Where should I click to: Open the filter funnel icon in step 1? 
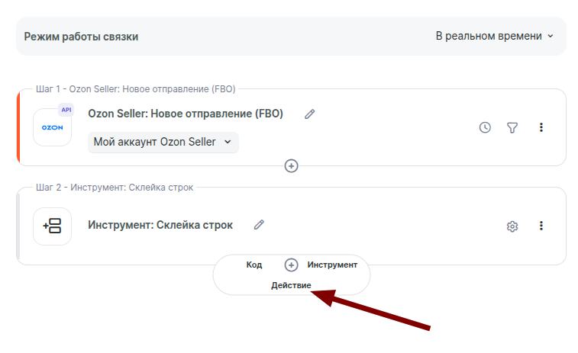pos(512,127)
